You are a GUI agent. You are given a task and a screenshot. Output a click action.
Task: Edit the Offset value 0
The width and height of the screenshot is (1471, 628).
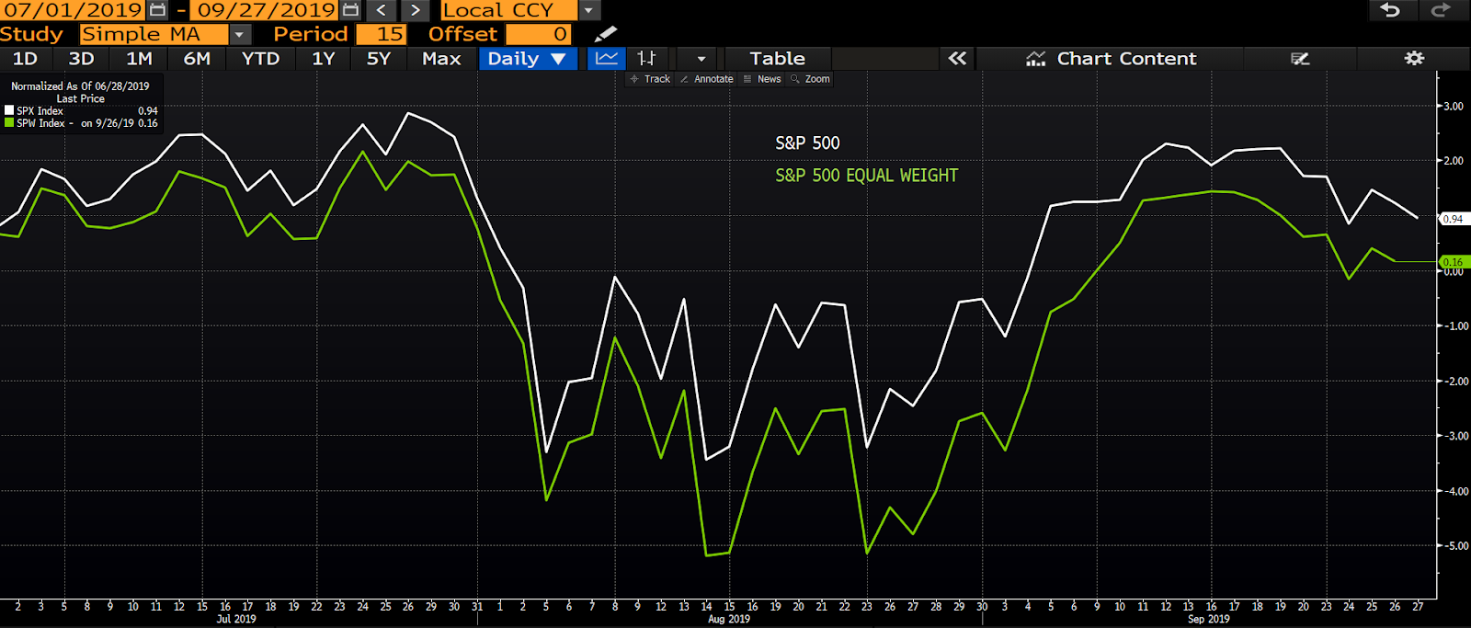[538, 34]
